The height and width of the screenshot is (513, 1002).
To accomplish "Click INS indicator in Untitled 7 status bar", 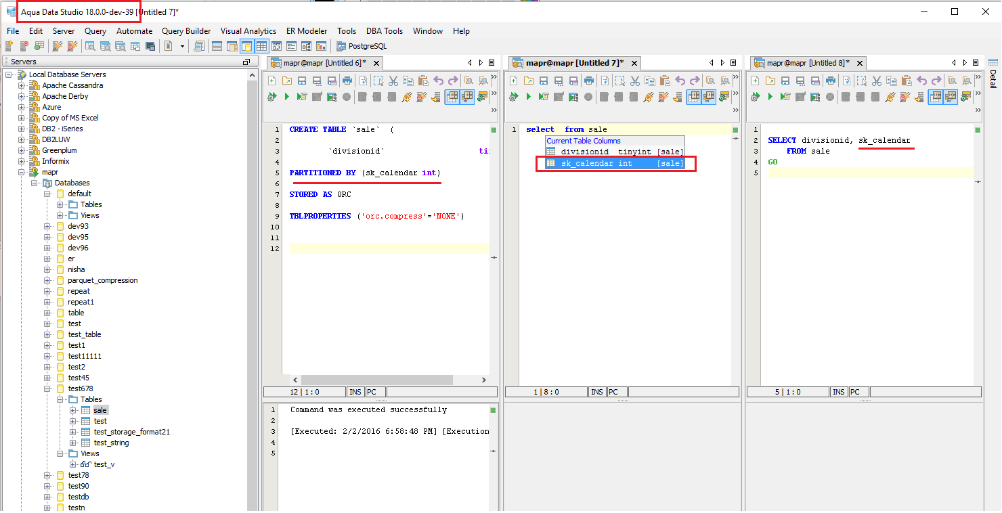I will point(596,392).
